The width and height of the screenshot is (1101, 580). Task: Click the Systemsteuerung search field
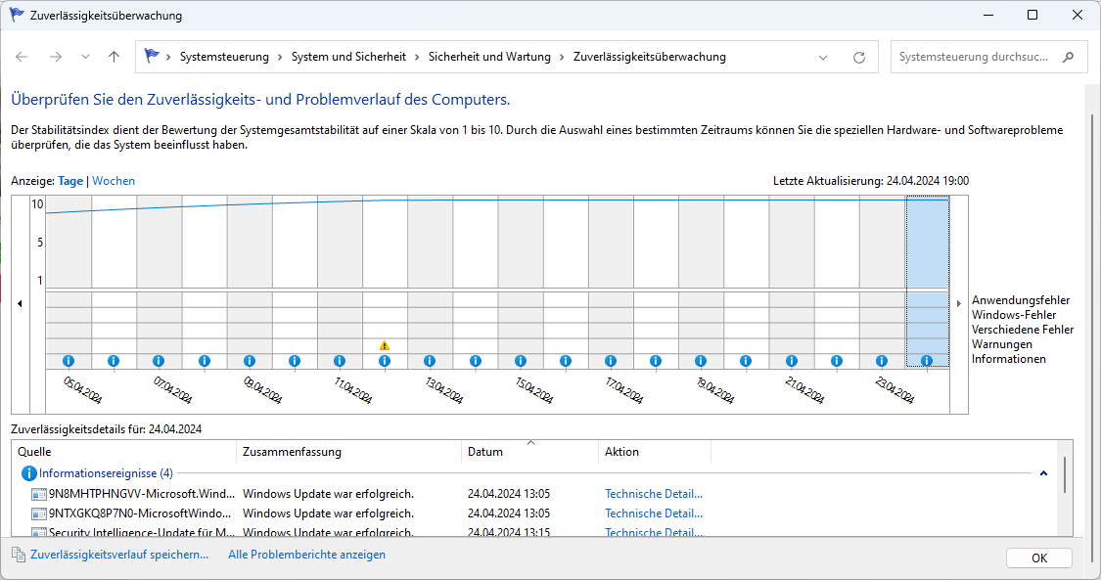(x=974, y=58)
